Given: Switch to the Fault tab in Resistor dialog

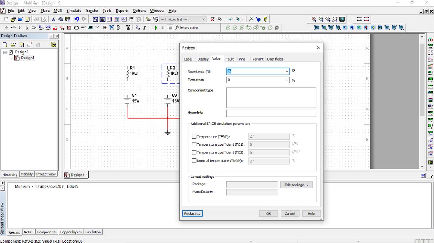Looking at the screenshot, I should pos(229,59).
